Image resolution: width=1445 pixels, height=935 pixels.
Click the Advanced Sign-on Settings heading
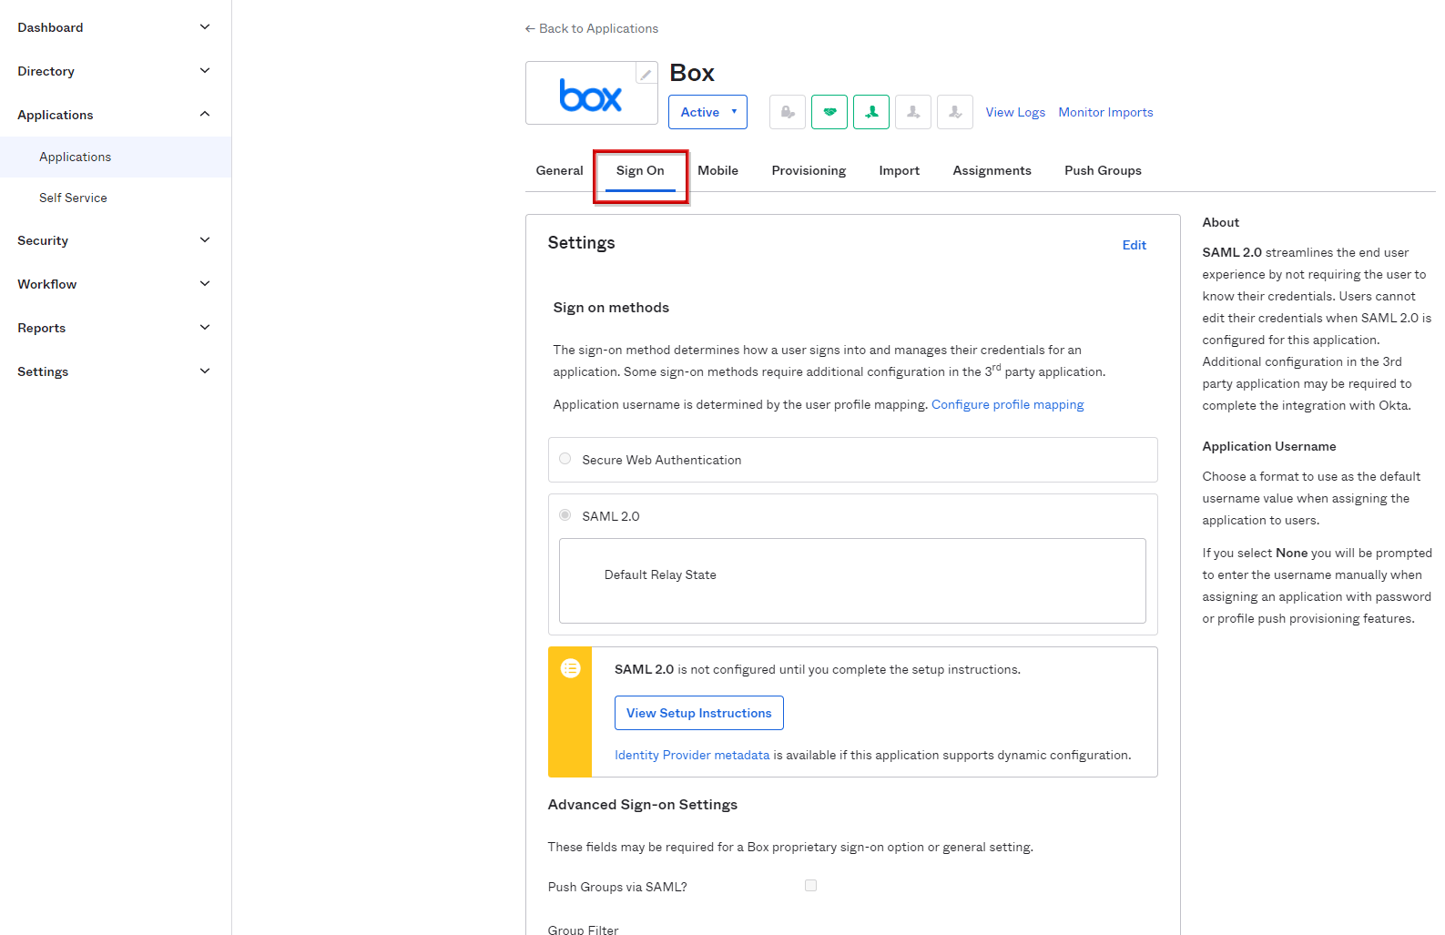(642, 805)
